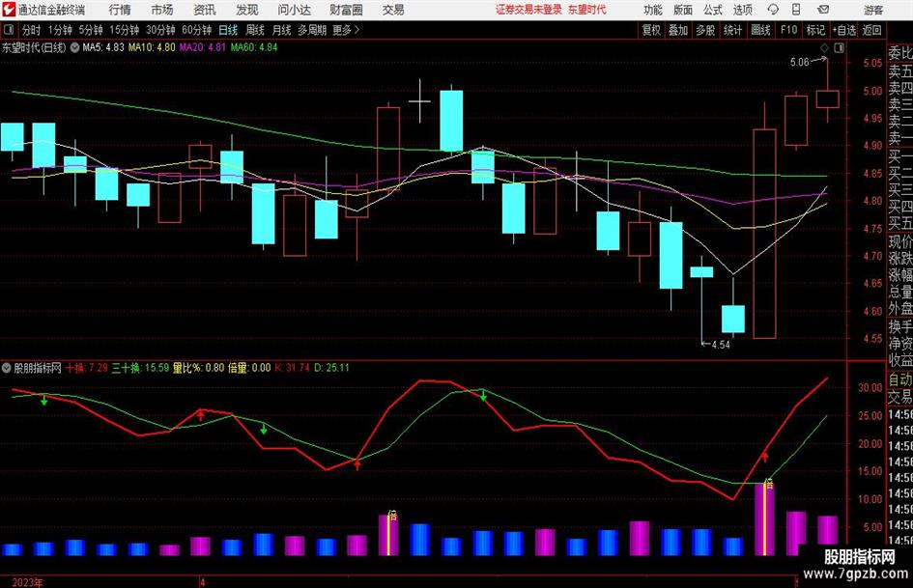Click the 多股 multi-stock button
Screen dimensions: 913x588
pyautogui.click(x=705, y=30)
